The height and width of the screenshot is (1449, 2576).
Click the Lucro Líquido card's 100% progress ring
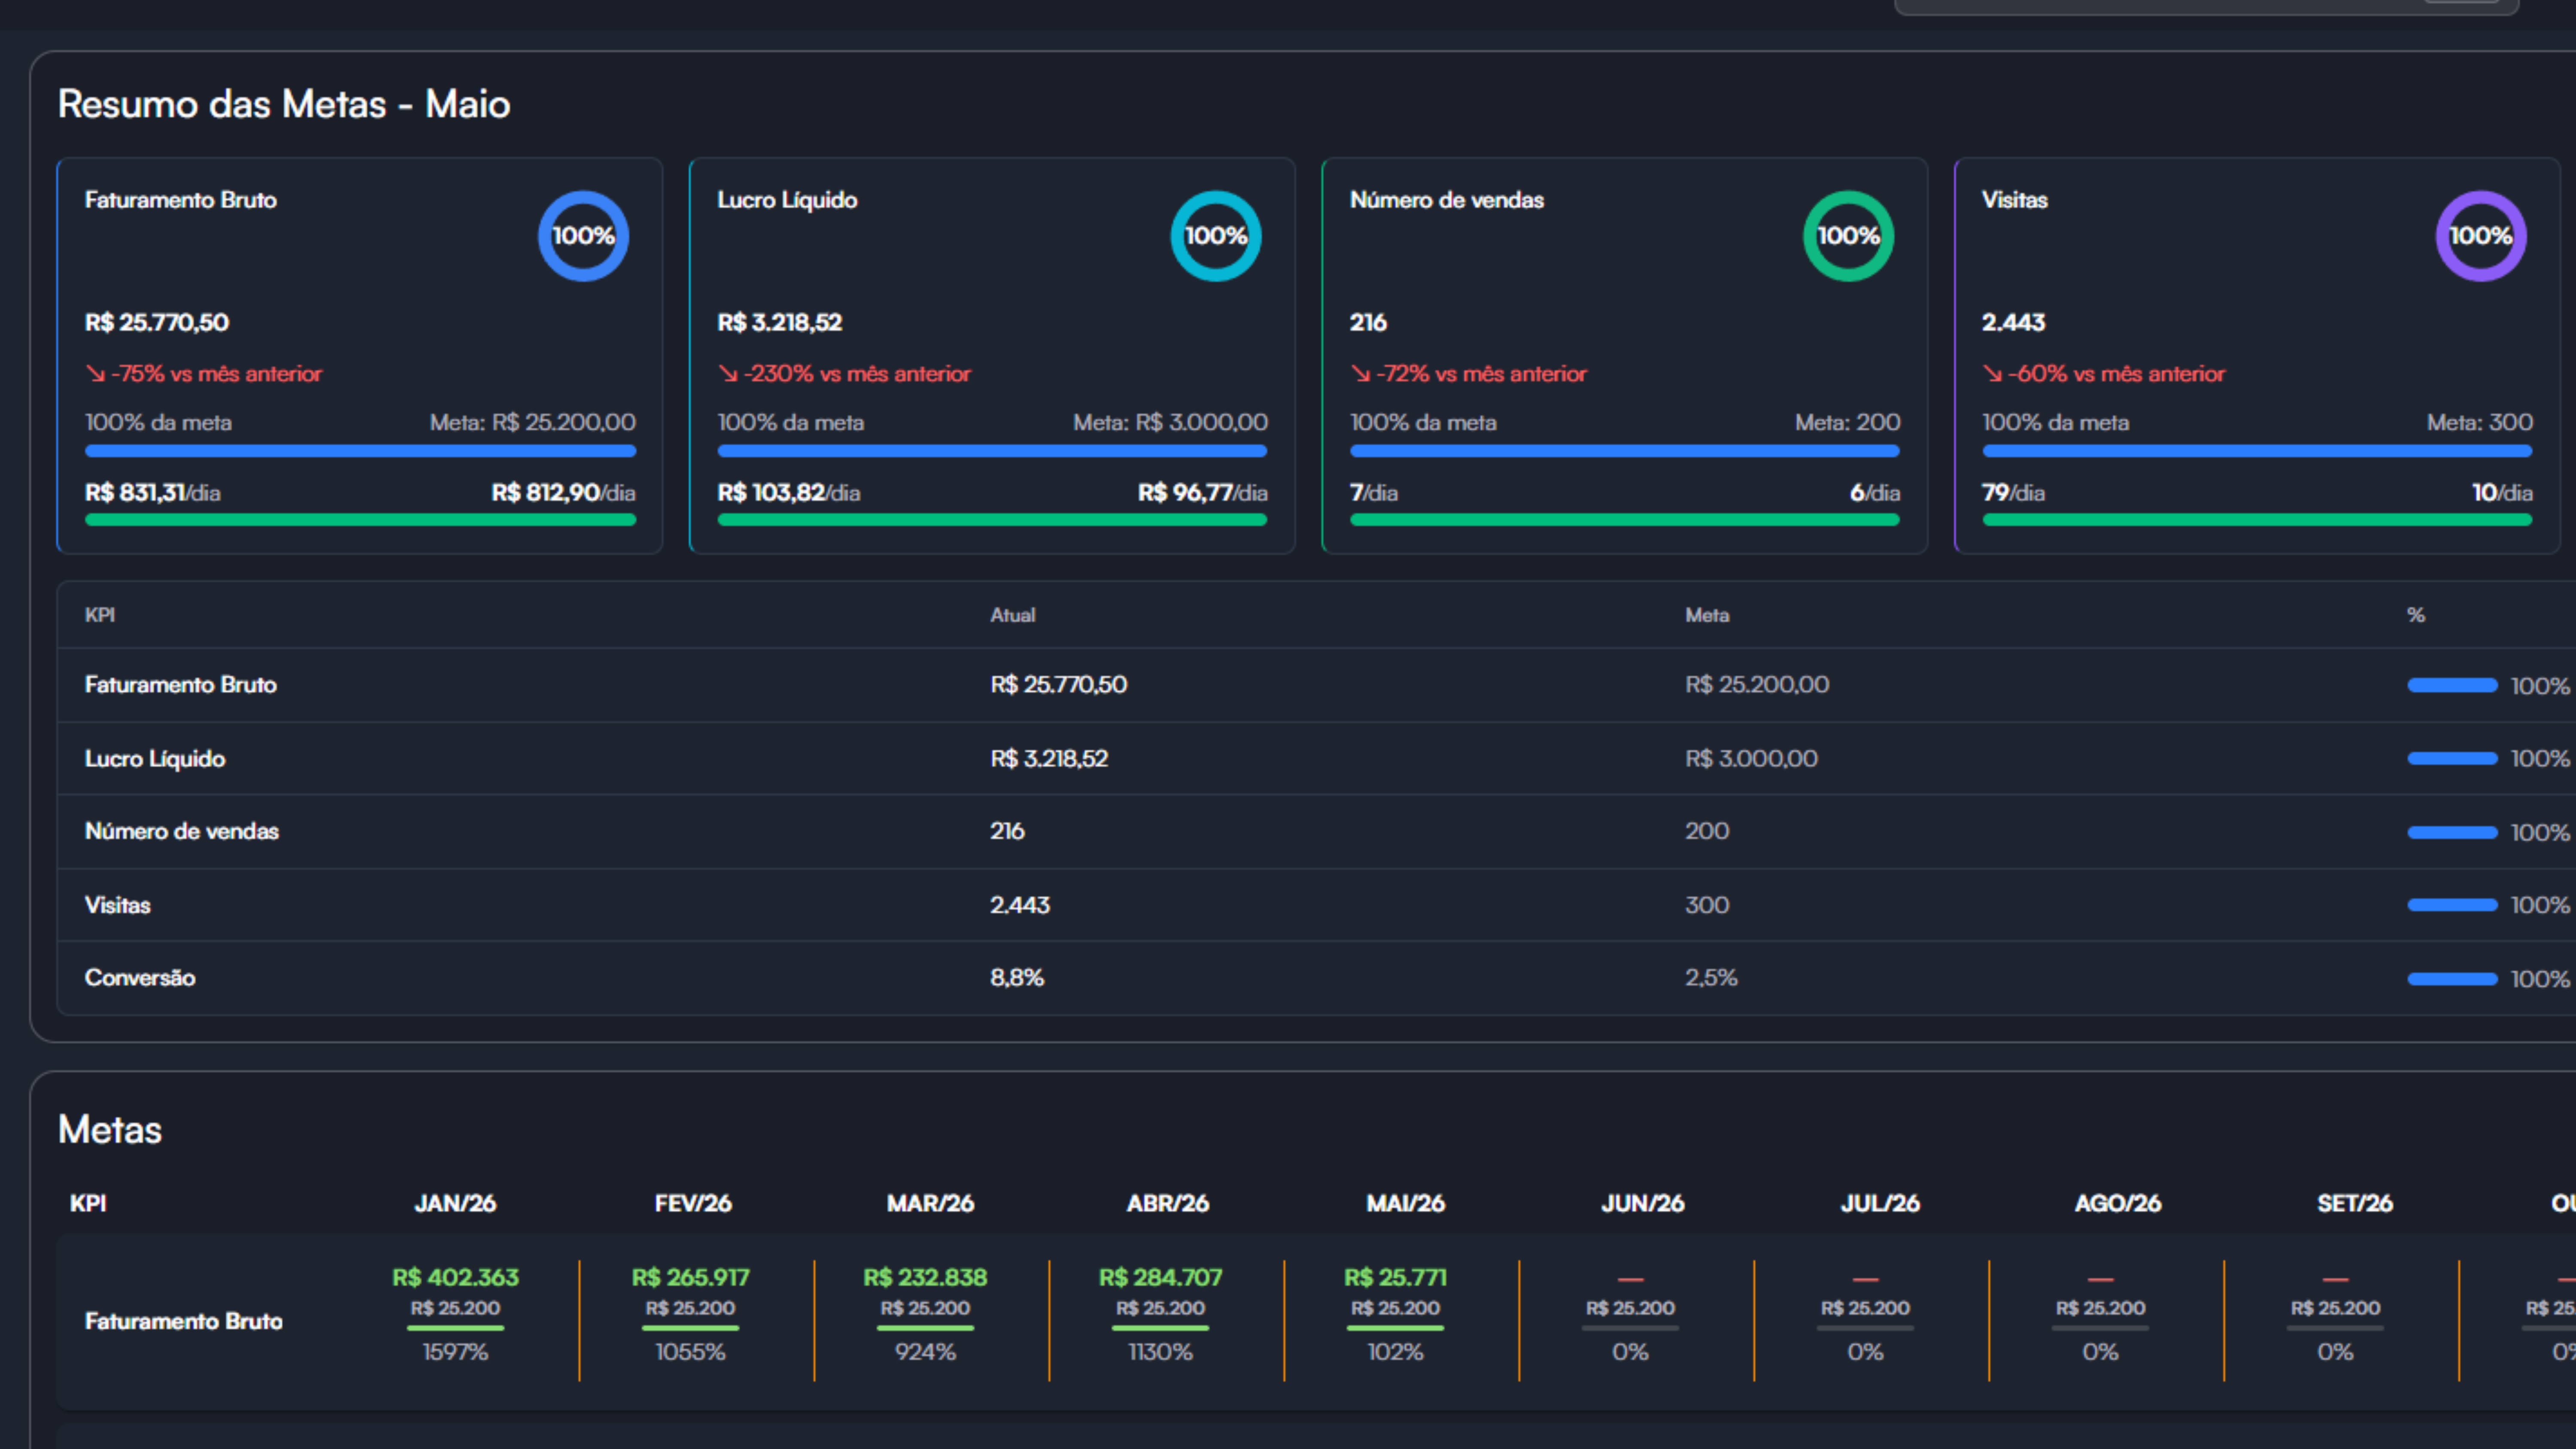pos(1216,236)
